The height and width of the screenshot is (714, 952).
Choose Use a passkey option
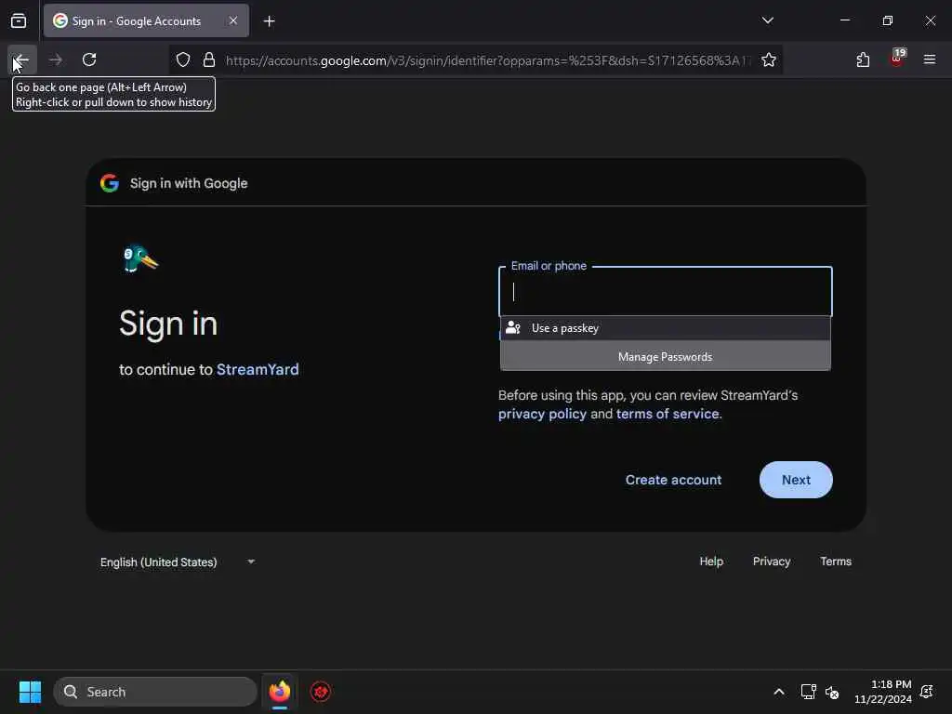pyautogui.click(x=666, y=328)
